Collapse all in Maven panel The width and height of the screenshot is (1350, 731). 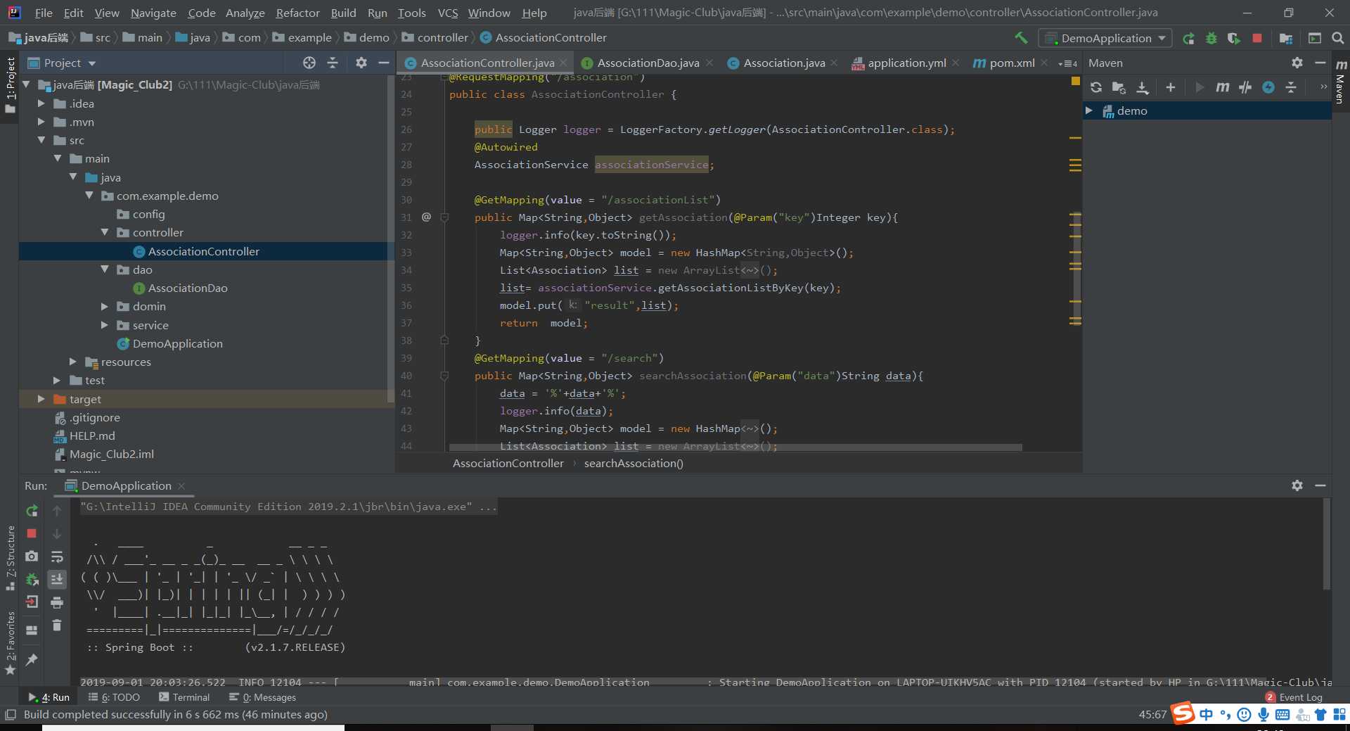pyautogui.click(x=1291, y=87)
